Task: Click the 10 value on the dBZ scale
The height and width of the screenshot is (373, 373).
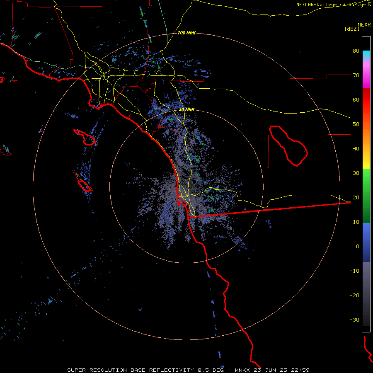Action: point(356,222)
